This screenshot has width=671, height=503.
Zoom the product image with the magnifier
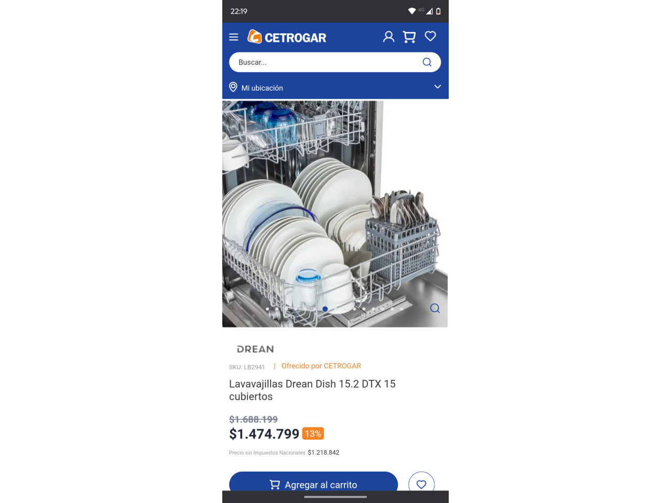[435, 308]
